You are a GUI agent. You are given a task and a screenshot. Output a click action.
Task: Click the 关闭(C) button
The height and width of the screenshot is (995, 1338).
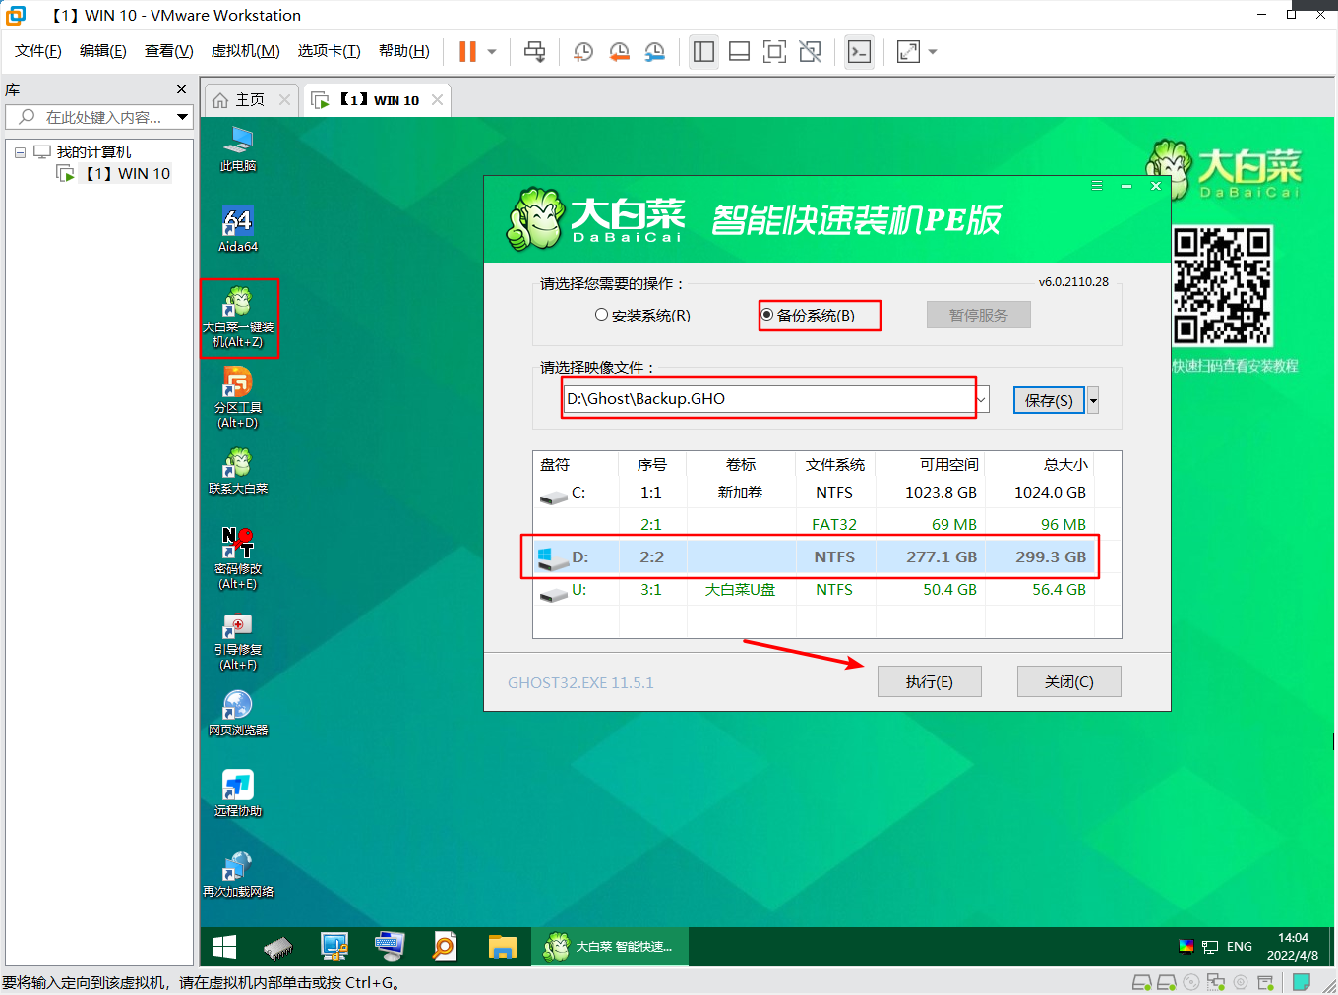tap(1069, 681)
